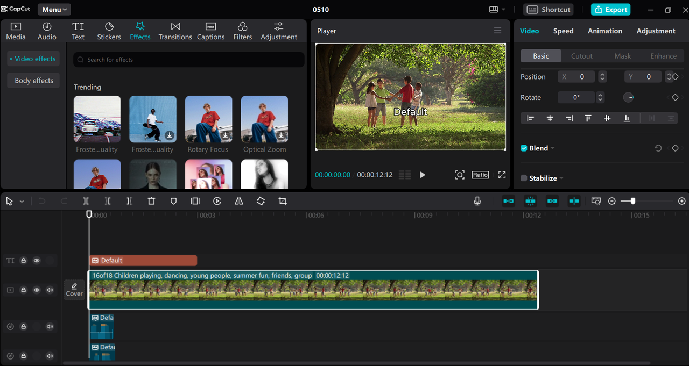Viewport: 689px width, 366px height.
Task: Click the Delete left trim icon
Action: 108,201
